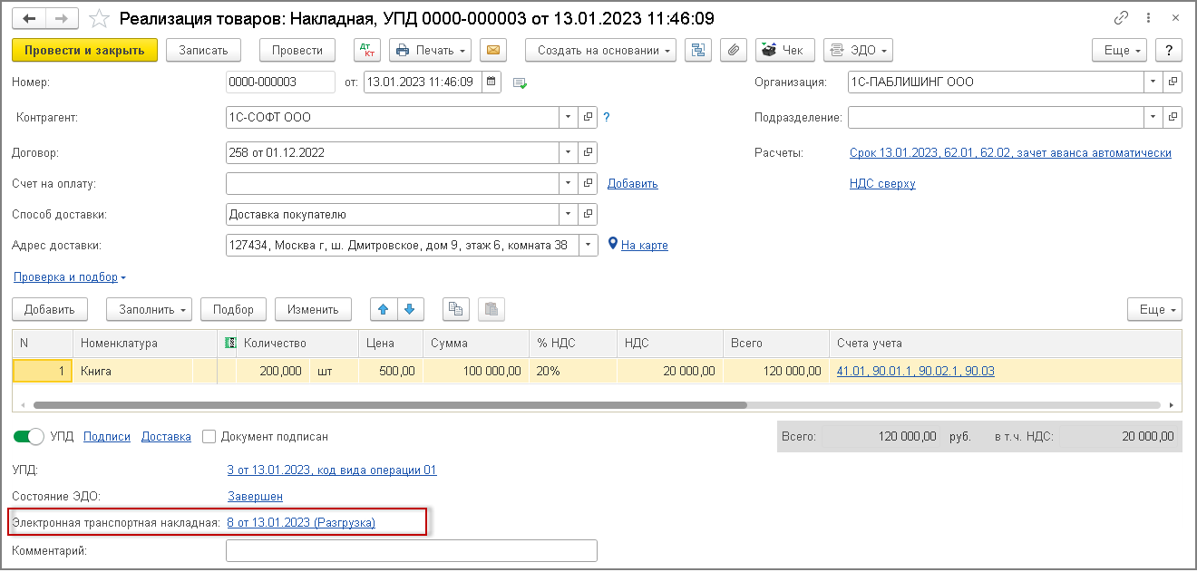Open the top Еще menu

[x=1120, y=50]
